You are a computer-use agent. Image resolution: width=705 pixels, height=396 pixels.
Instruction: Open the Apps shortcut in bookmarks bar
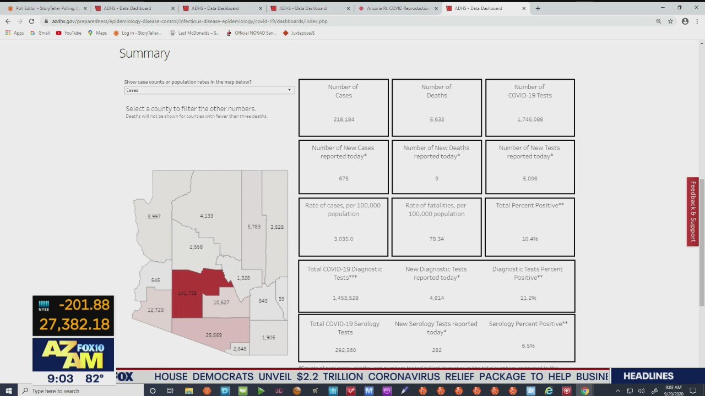pyautogui.click(x=14, y=33)
